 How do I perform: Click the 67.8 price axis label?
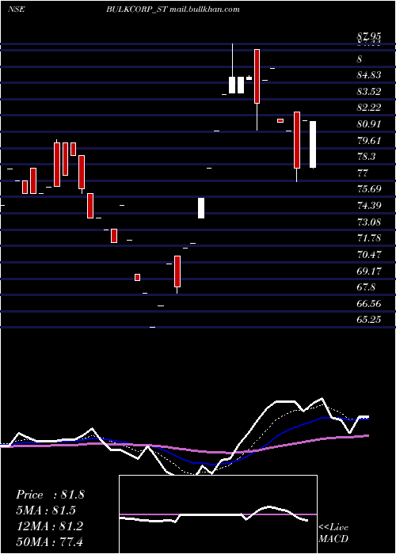(367, 286)
